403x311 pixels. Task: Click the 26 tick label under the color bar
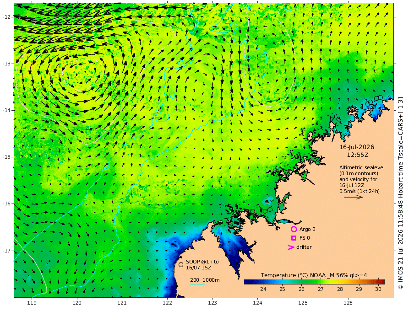click(301, 289)
